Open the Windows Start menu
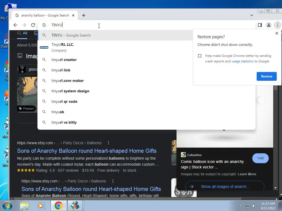 pyautogui.click(x=7, y=206)
